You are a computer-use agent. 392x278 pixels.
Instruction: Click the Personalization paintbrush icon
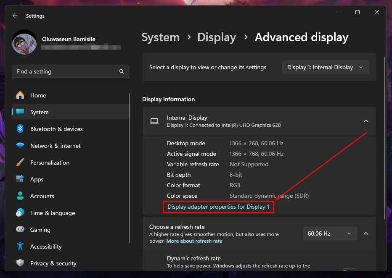tap(20, 163)
